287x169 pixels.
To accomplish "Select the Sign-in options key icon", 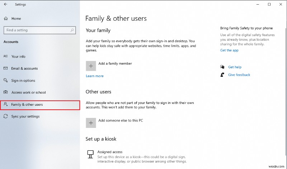I will (5, 80).
